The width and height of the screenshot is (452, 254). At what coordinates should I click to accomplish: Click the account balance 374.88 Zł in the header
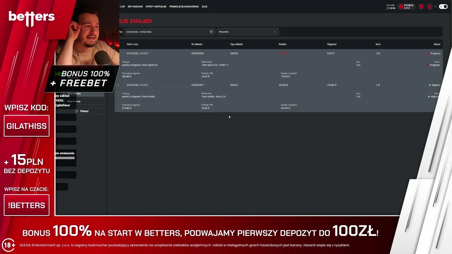pyautogui.click(x=409, y=5)
